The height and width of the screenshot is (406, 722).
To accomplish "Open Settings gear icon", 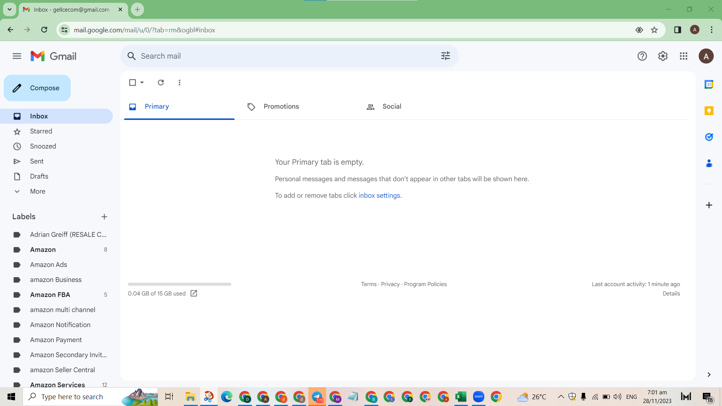I will [663, 56].
